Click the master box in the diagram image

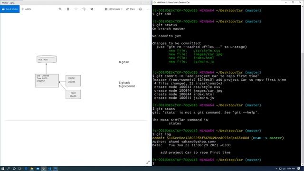tap(73, 81)
